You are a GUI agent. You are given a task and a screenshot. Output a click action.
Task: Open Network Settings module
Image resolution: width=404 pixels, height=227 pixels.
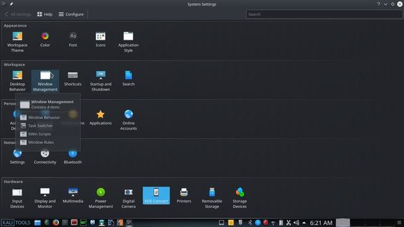[17, 157]
